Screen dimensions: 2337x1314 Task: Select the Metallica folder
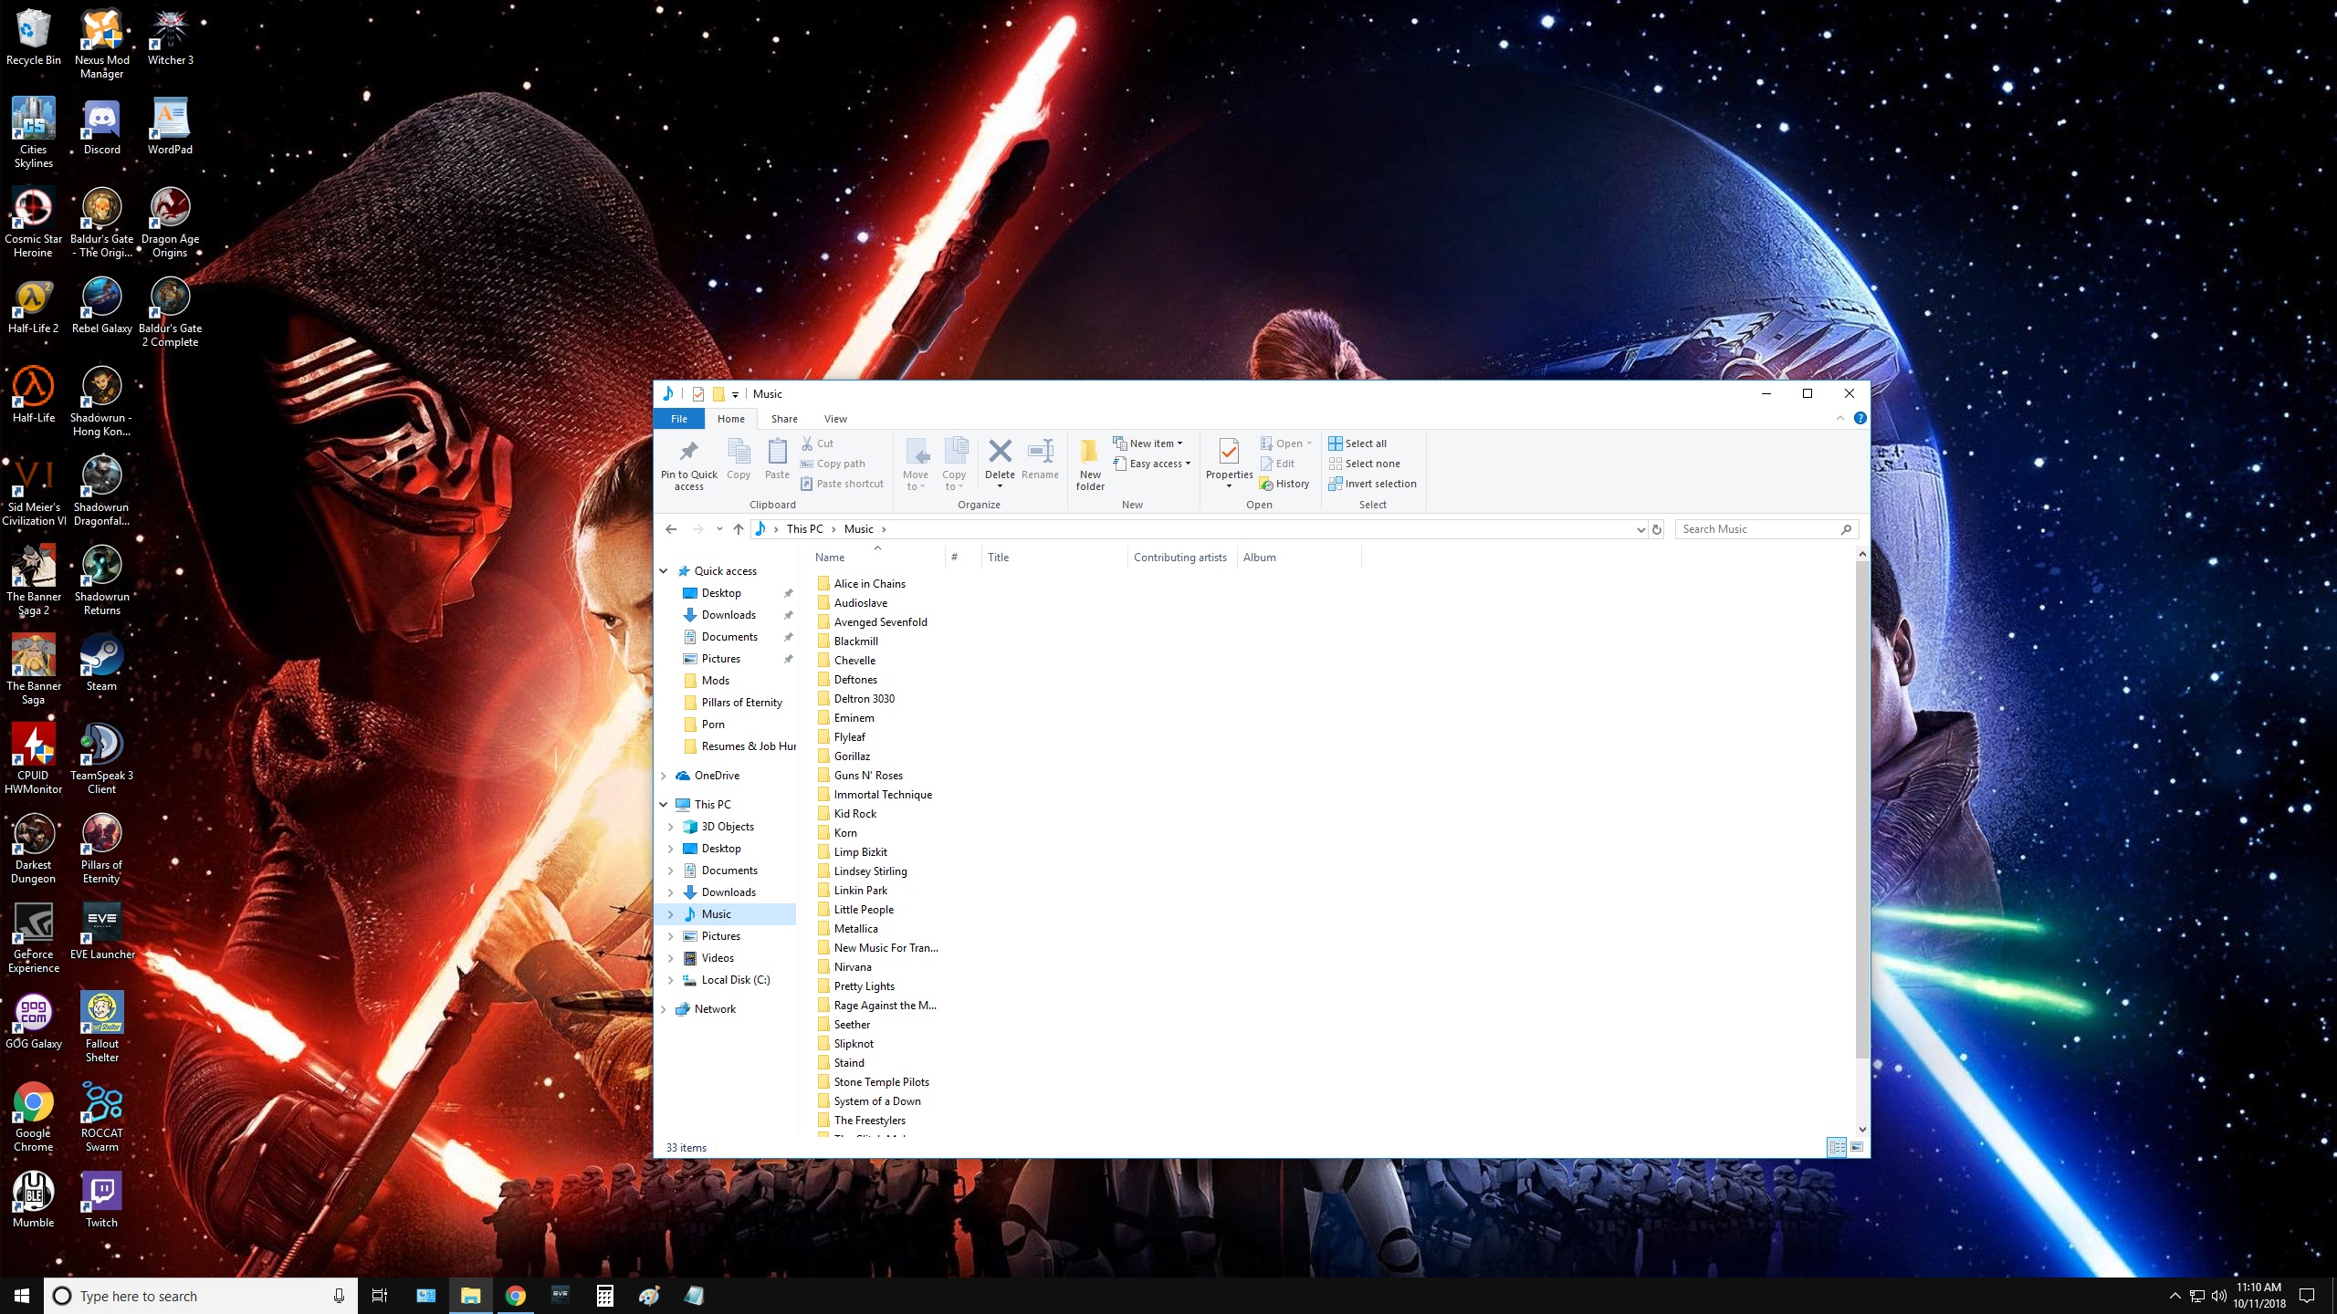pos(855,929)
